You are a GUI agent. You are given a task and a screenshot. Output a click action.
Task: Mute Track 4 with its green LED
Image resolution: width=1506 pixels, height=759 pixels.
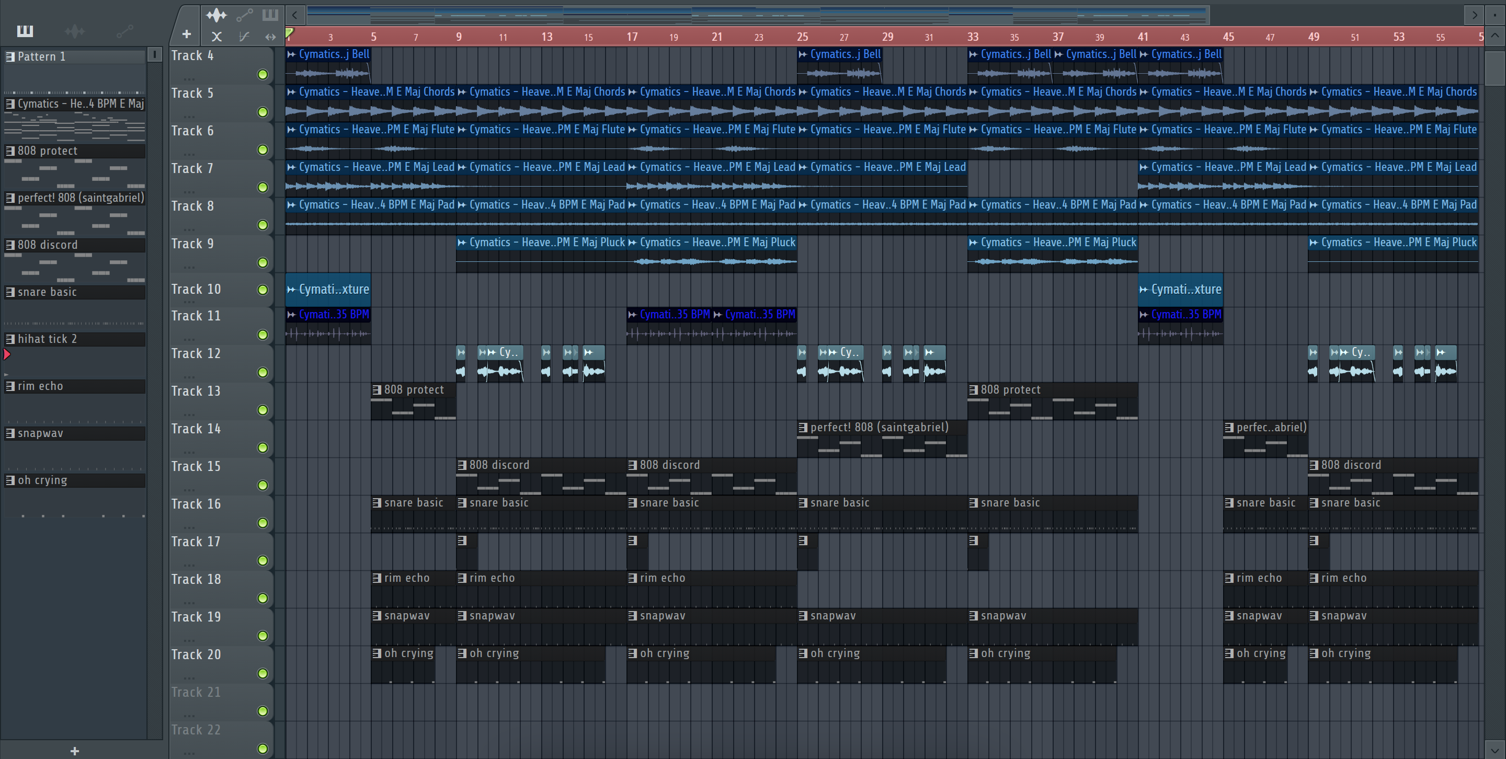[263, 75]
